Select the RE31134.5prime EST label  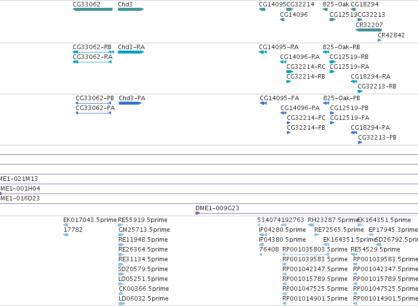pos(143,259)
